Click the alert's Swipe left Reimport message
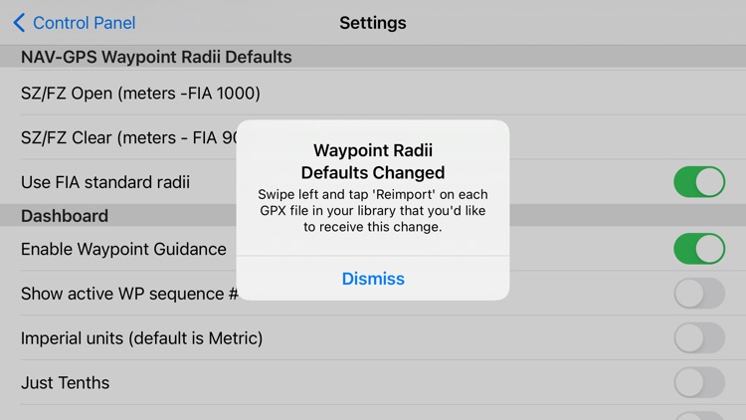The width and height of the screenshot is (746, 420). [x=373, y=210]
